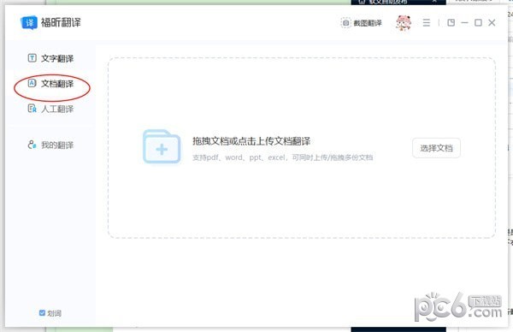The width and height of the screenshot is (513, 332).
Task: Click the 选择文档 select document button
Action: tap(436, 148)
